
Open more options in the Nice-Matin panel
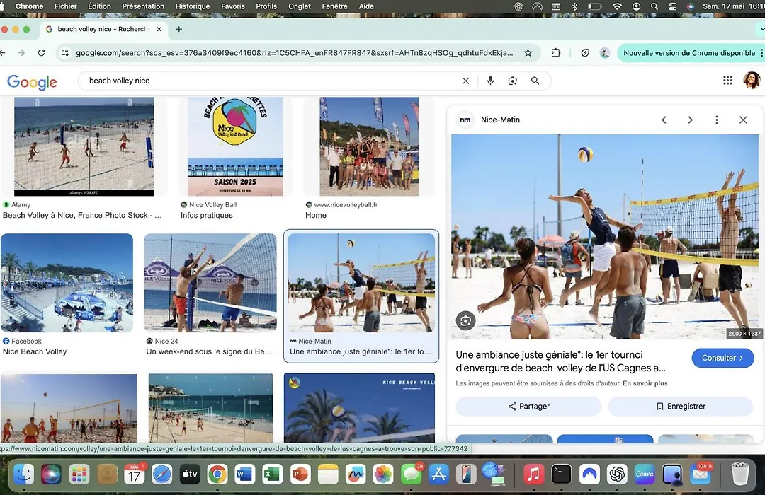[716, 120]
